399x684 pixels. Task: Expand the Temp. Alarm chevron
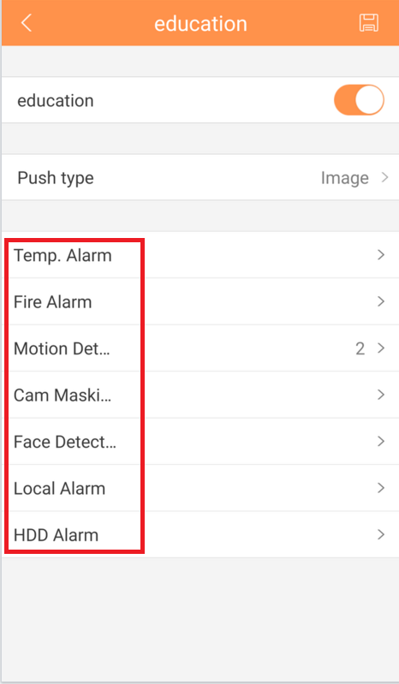tap(381, 255)
